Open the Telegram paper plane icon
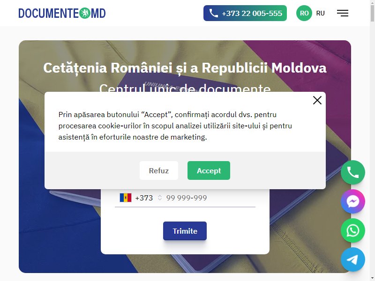The height and width of the screenshot is (281, 375). click(353, 259)
